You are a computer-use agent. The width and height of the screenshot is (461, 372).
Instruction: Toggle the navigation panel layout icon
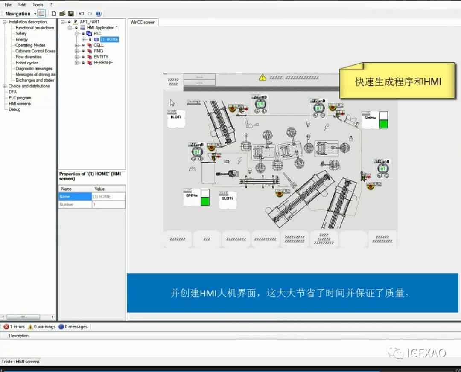point(42,14)
